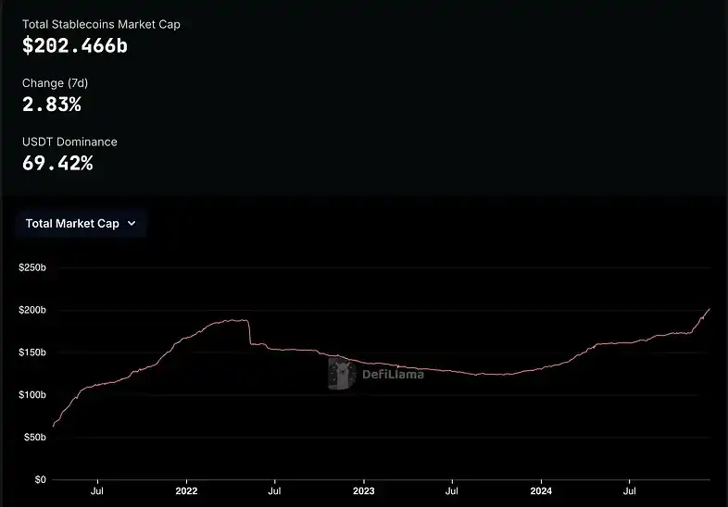Click the $100b y-axis label
Viewport: 728px width, 507px height.
click(x=32, y=395)
